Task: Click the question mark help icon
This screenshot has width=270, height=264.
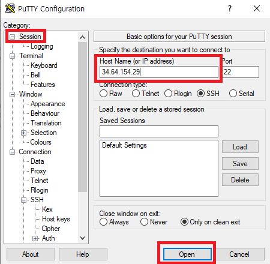Action: click(230, 8)
